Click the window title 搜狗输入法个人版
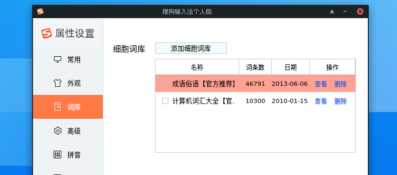Screen dimensions: 397x175 187,11
